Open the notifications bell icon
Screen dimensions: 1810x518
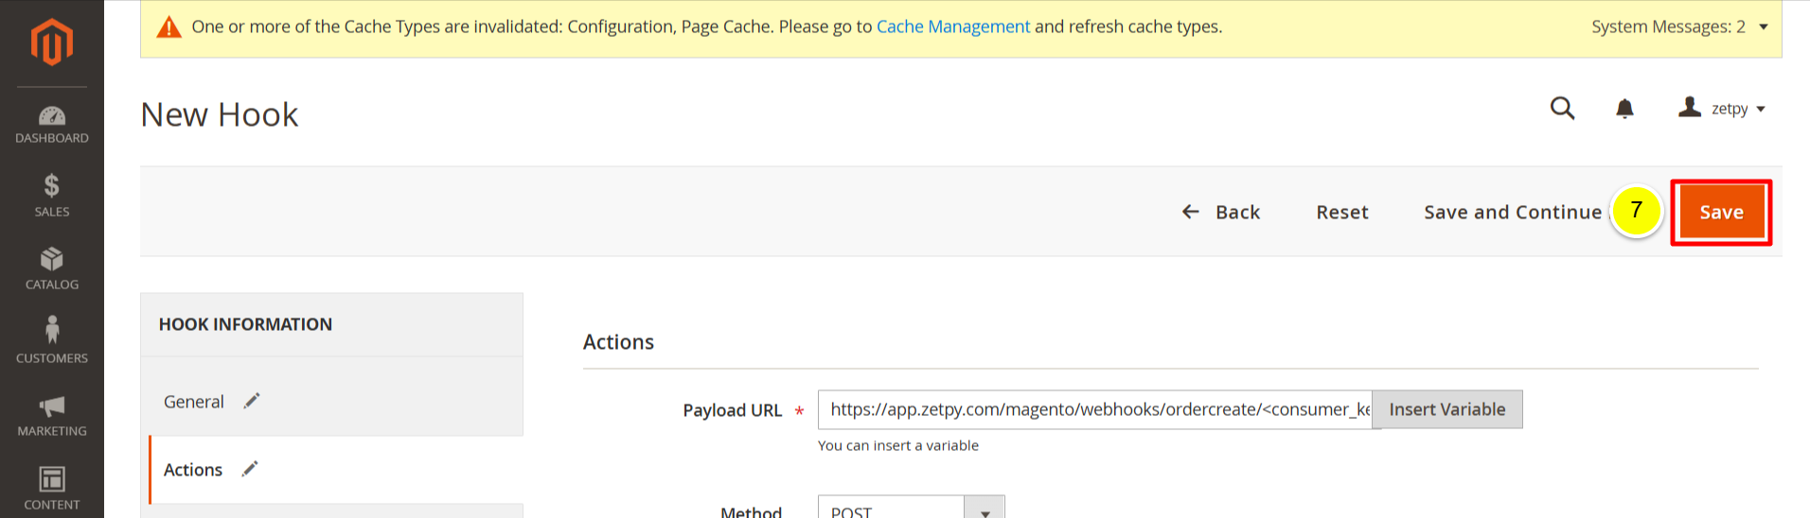point(1624,109)
